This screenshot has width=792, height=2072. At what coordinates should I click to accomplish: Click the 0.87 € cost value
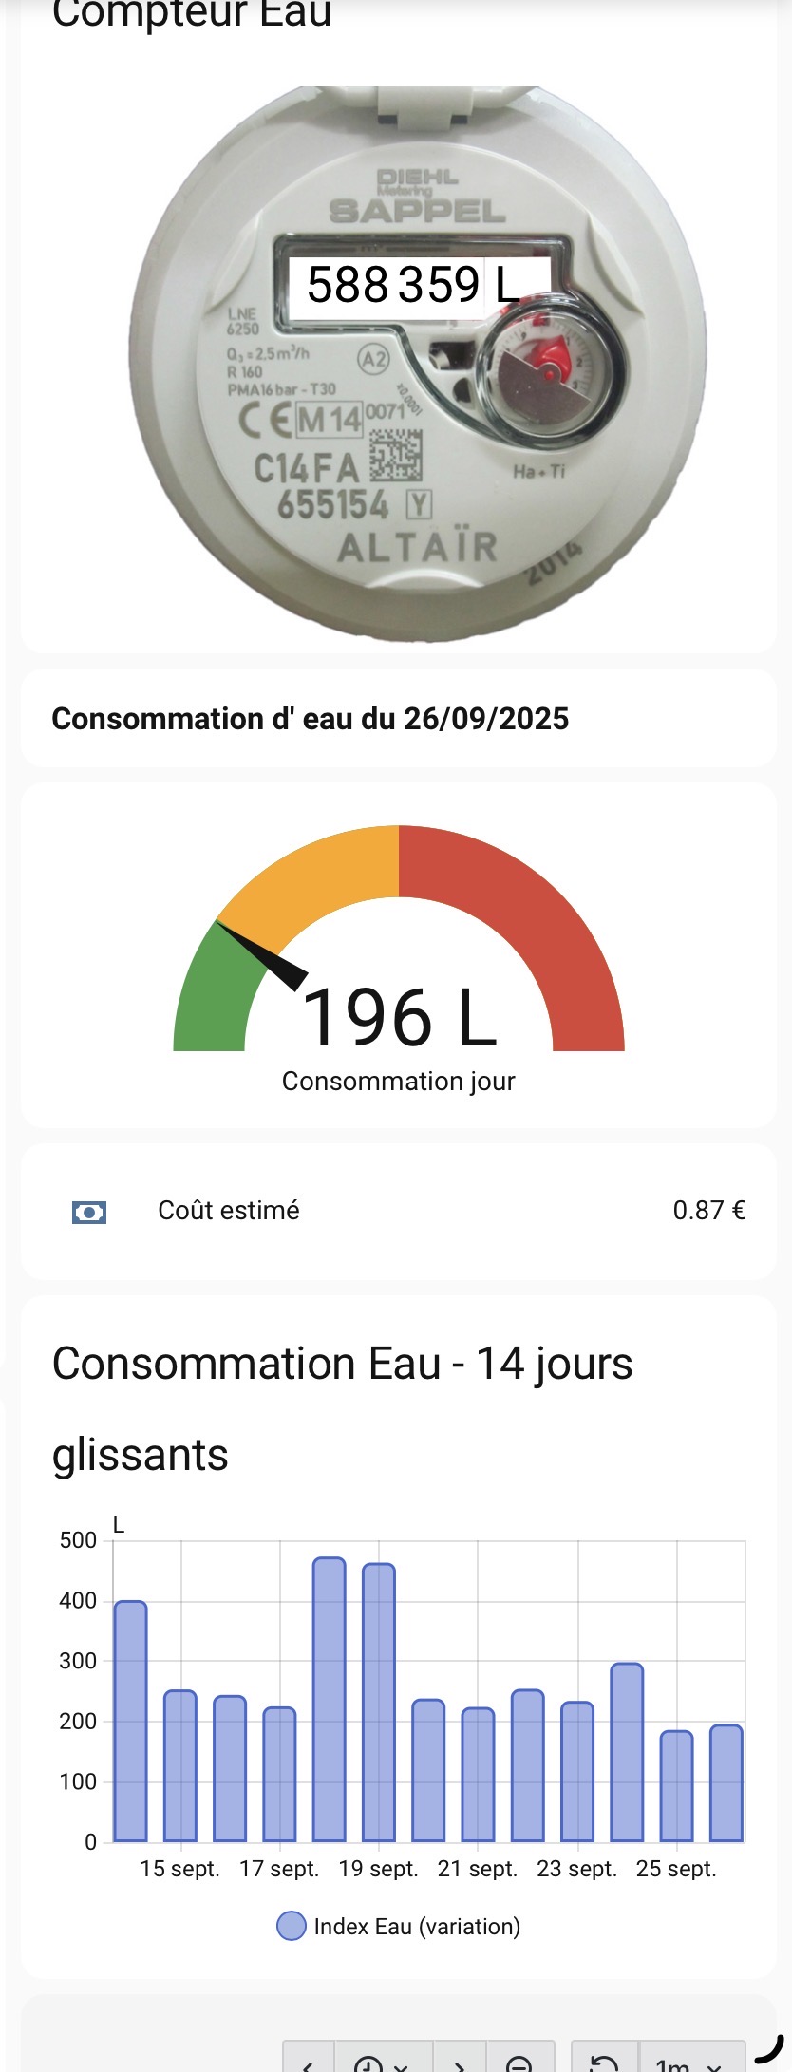(708, 1211)
